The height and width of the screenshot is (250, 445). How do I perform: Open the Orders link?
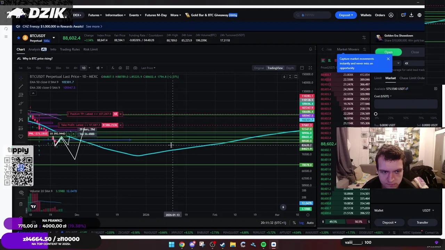tap(380, 15)
